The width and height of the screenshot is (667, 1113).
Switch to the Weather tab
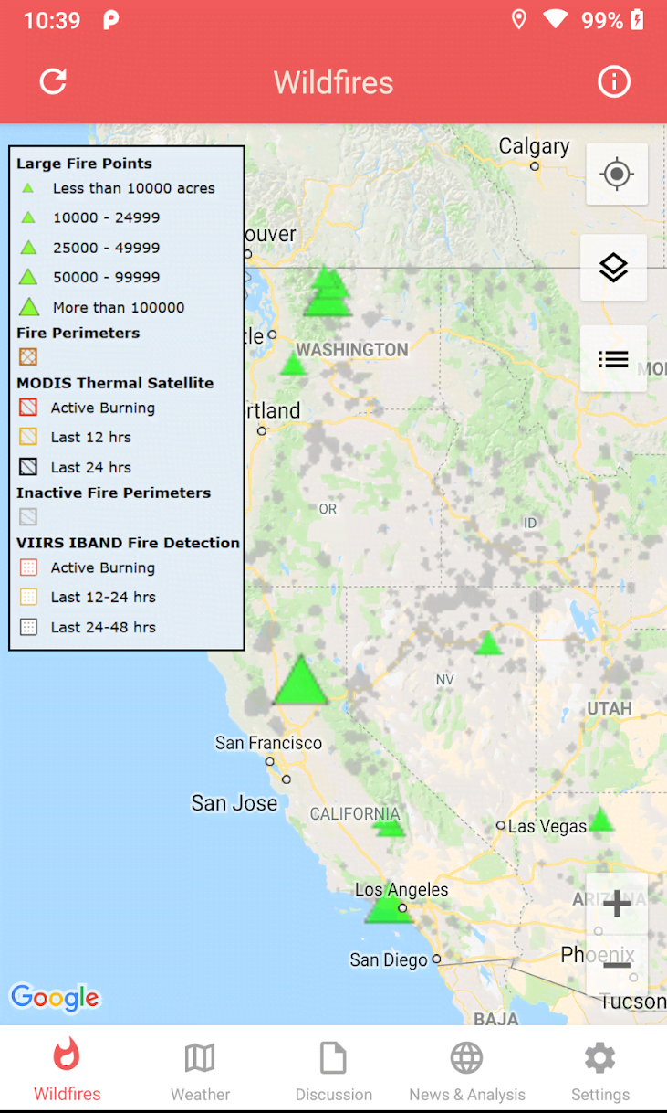coord(200,1069)
